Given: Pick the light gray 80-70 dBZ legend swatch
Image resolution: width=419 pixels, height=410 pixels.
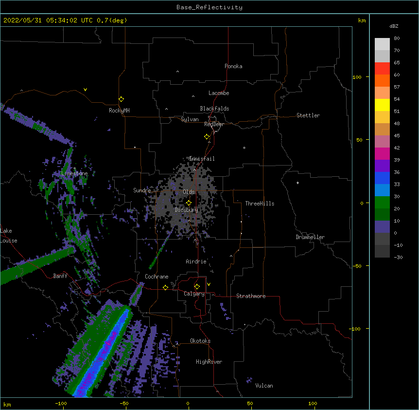Looking at the screenshot, I should click(x=382, y=44).
